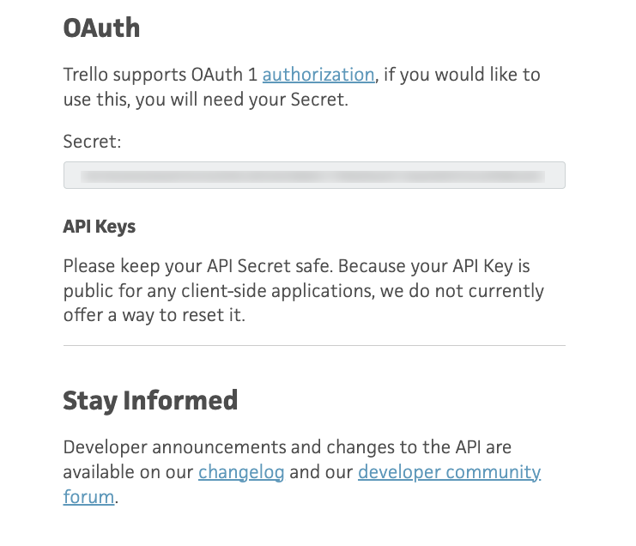Click the "offer a way to reset it" text

[154, 315]
